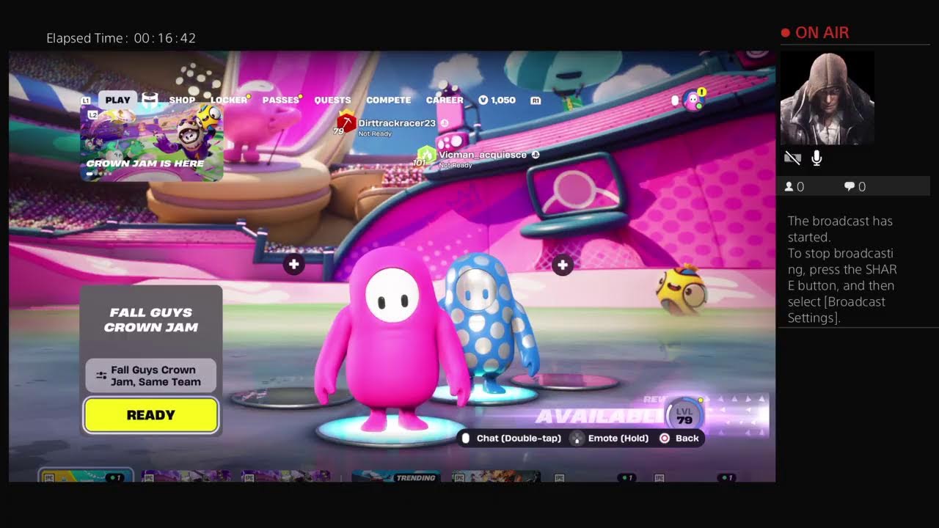Click the Emote (Hold) prompt
Viewport: 939px width, 528px height.
(610, 438)
